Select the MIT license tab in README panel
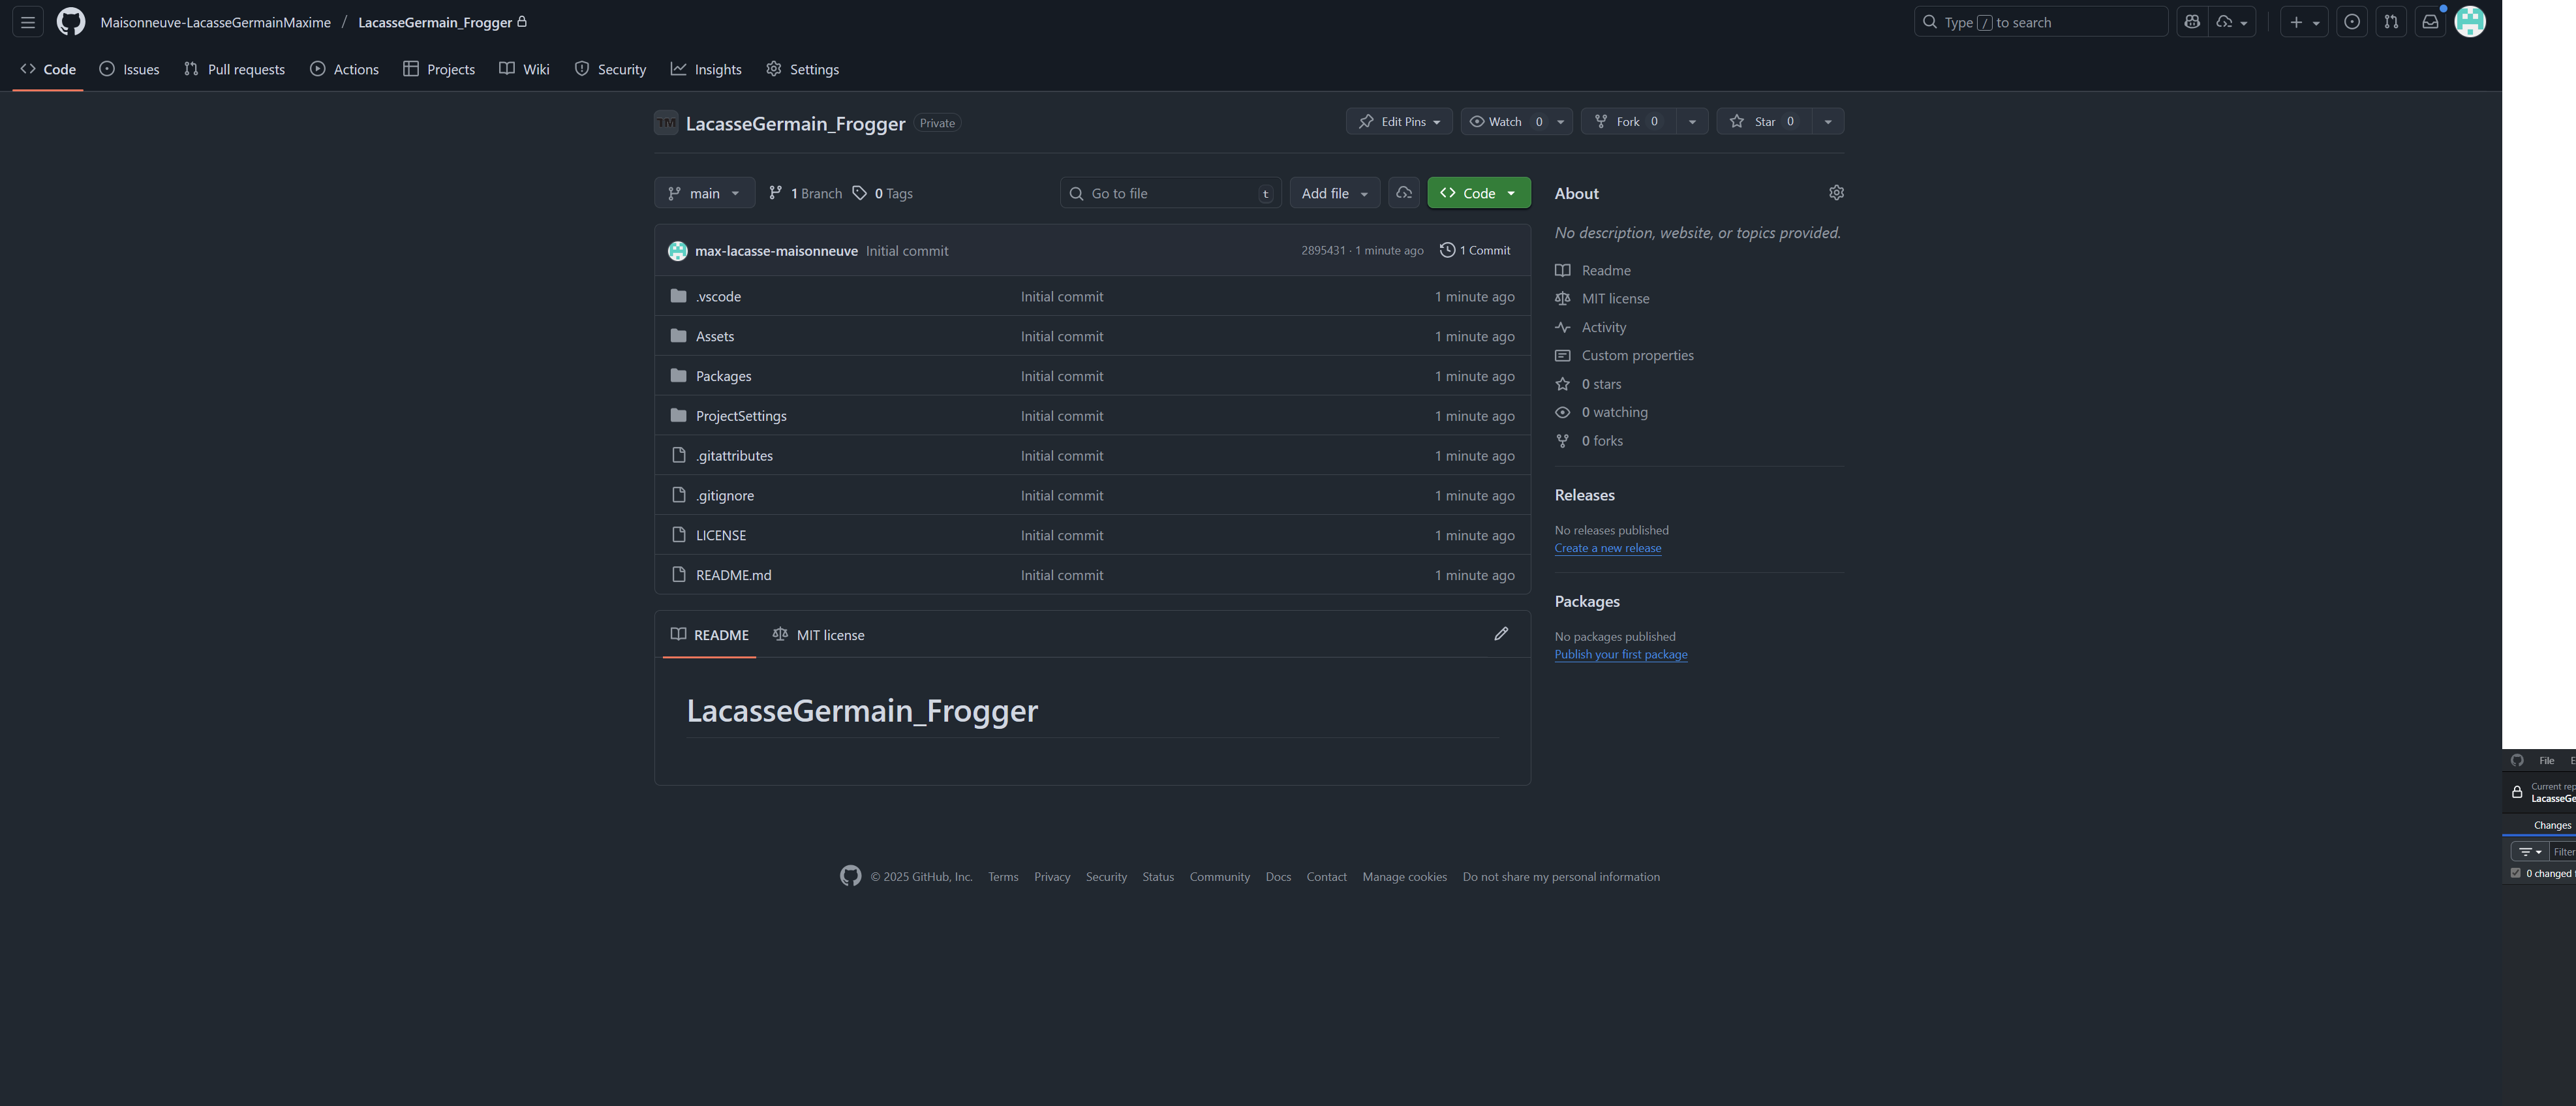The image size is (2576, 1106). point(818,635)
